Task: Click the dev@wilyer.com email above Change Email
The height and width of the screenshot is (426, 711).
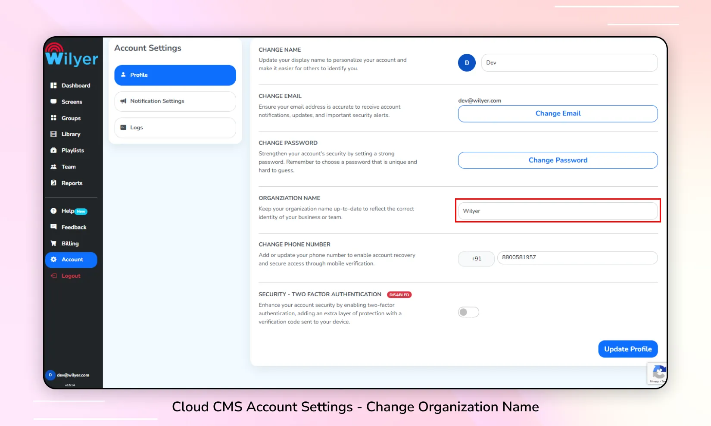Action: tap(480, 101)
